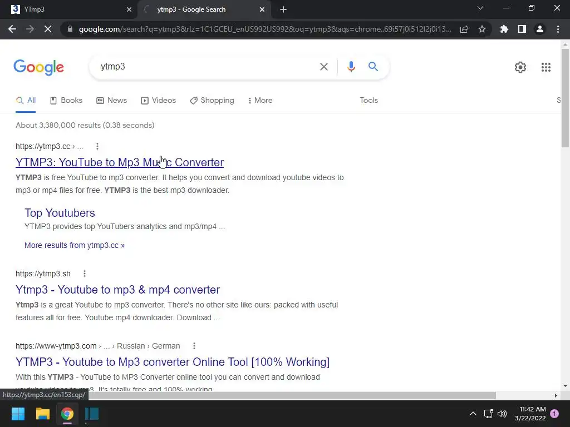Image resolution: width=570 pixels, height=427 pixels.
Task: Expand the More search filters
Action: coord(261,101)
